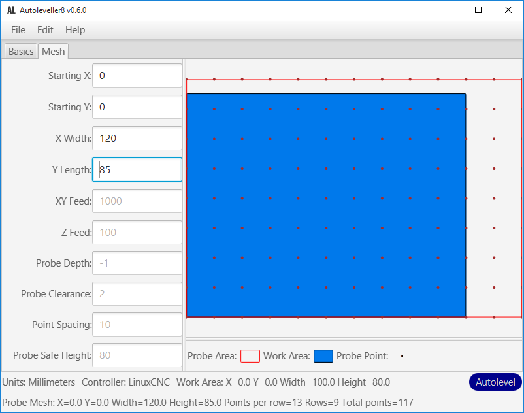Click the Point Spacing field
Screen dimensions: 524x413
coord(137,325)
